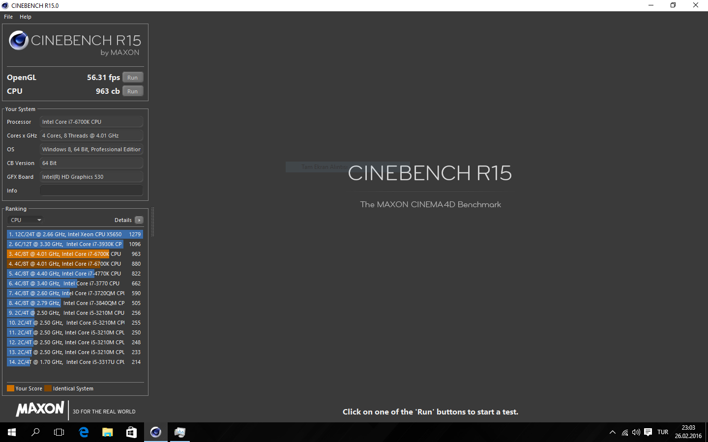The height and width of the screenshot is (442, 708).
Task: Click the Processor field Intel Core i7-6700K
Action: coord(91,122)
